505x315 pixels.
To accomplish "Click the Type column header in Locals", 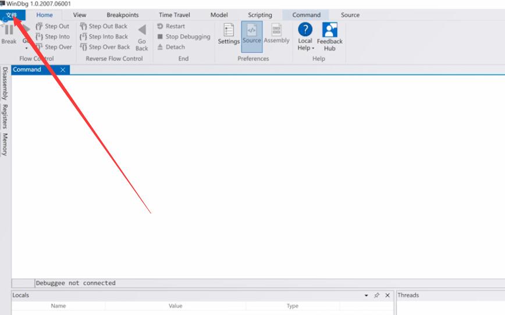I will [293, 306].
